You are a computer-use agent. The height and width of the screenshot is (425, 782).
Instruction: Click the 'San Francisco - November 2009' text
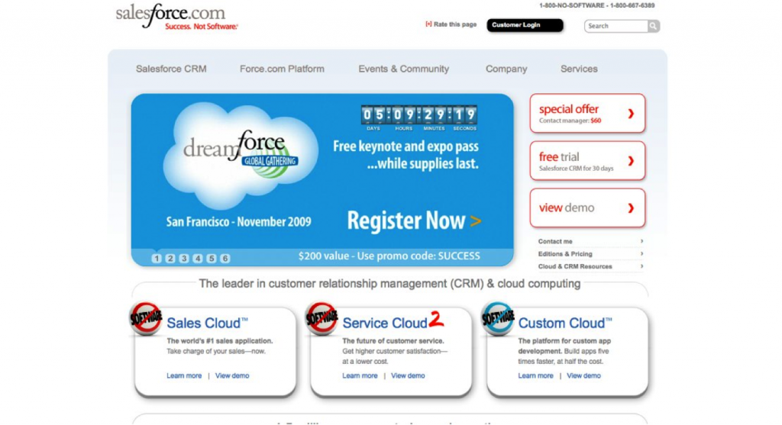tap(238, 222)
